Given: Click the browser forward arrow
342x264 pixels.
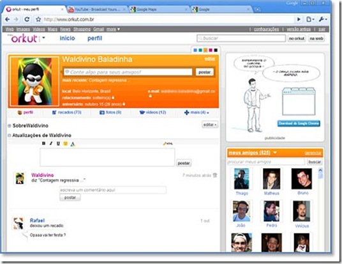Looking at the screenshot, I should [x=16, y=19].
